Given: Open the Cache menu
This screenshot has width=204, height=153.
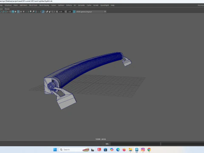Looking at the screenshot, I should 89,5.
